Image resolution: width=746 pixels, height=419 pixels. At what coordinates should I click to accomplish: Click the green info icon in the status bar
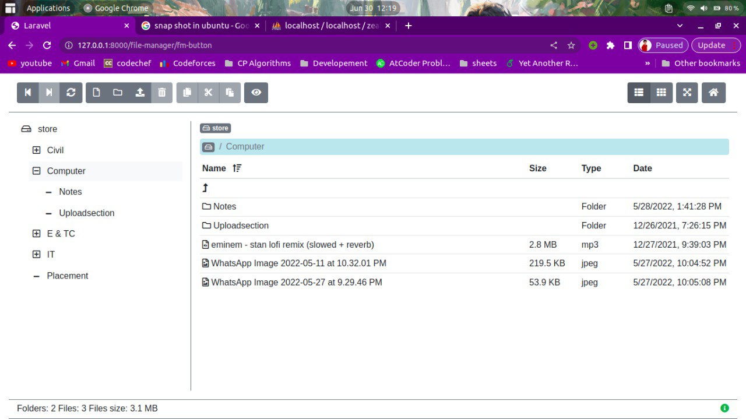click(724, 408)
